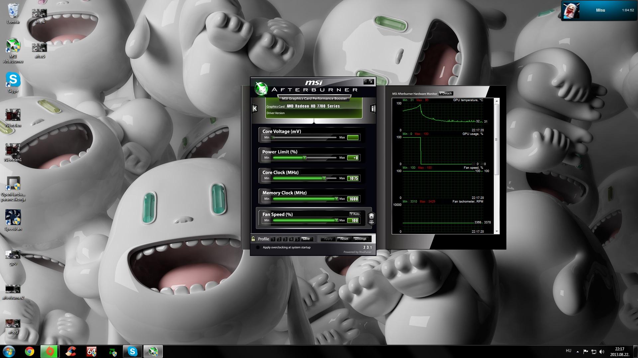This screenshot has width=638, height=358.
Task: Show hidden tray icons arrow
Action: (578, 352)
